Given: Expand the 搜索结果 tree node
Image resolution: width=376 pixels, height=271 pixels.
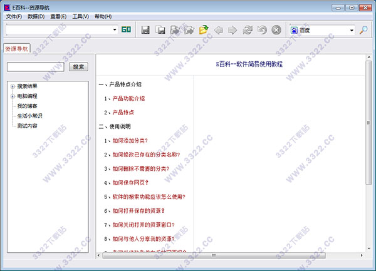Looking at the screenshot, I should [x=13, y=86].
